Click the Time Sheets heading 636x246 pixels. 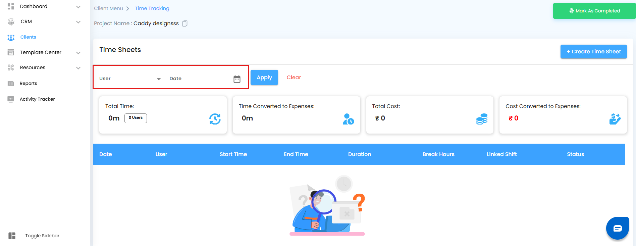click(x=120, y=50)
